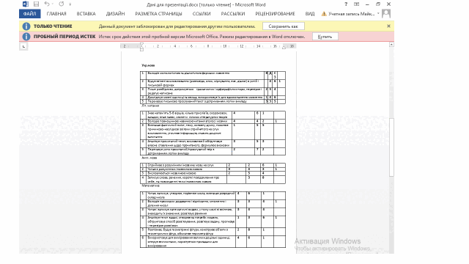Click info icon beside ПРОБНЫЙ ПЕРИОД ИСТЕК
This screenshot has width=469, height=264.
(x=26, y=37)
